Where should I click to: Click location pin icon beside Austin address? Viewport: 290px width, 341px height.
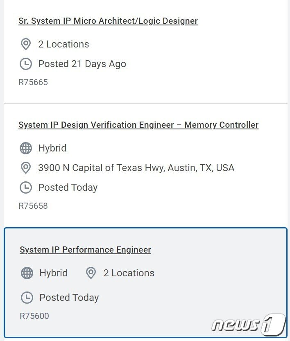26,168
